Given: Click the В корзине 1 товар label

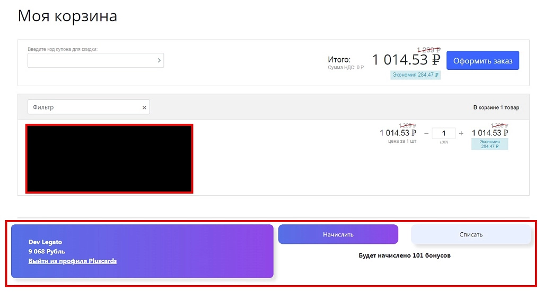Looking at the screenshot, I should pyautogui.click(x=496, y=107).
